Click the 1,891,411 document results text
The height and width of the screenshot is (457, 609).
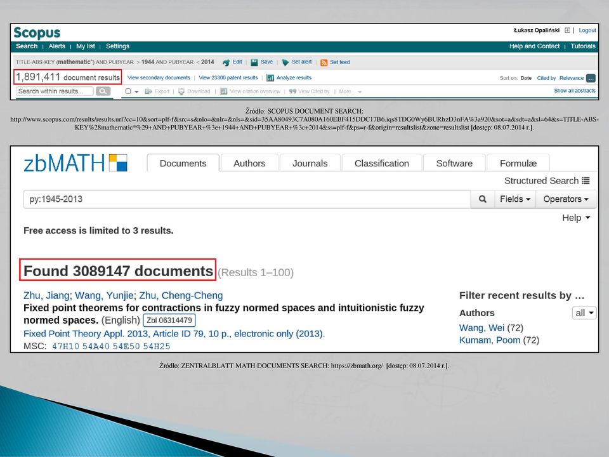pos(68,77)
